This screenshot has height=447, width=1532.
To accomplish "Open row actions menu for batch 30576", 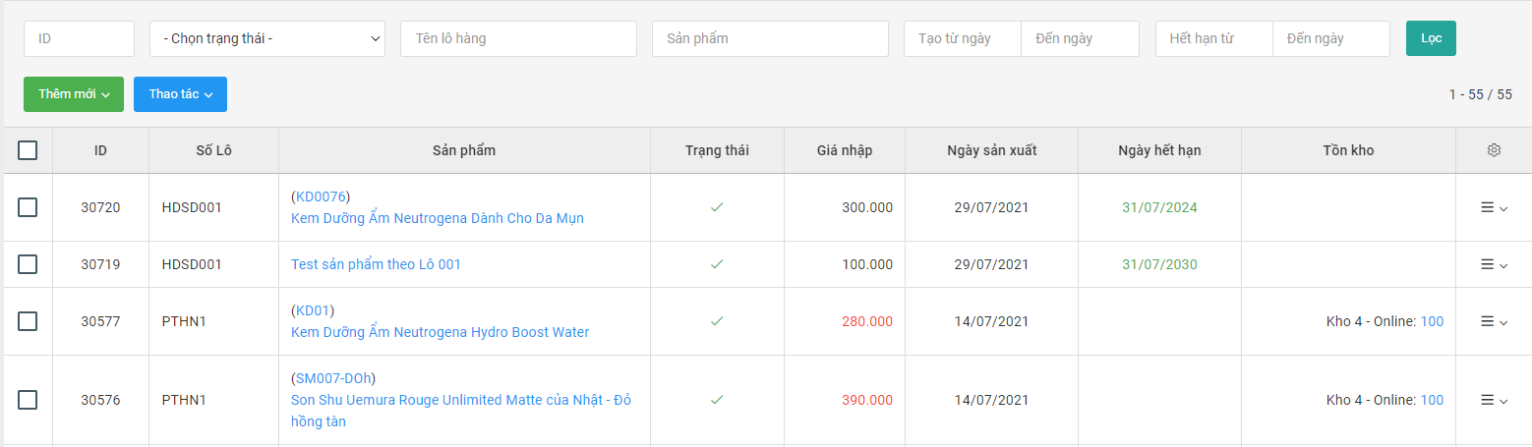I will (x=1494, y=400).
